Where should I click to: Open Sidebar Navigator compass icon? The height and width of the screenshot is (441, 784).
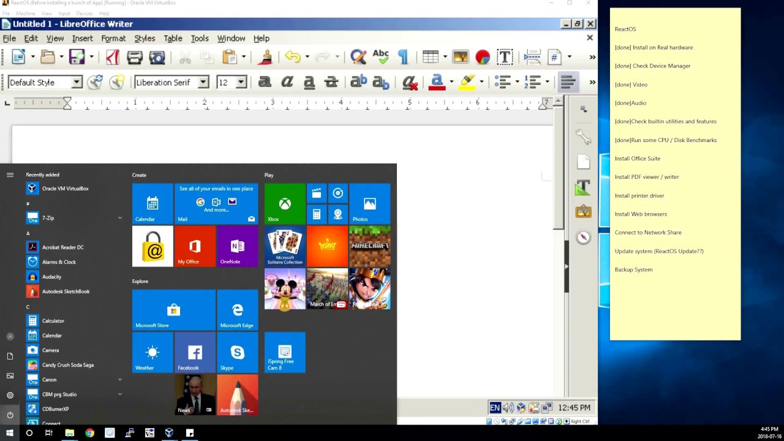tap(583, 237)
